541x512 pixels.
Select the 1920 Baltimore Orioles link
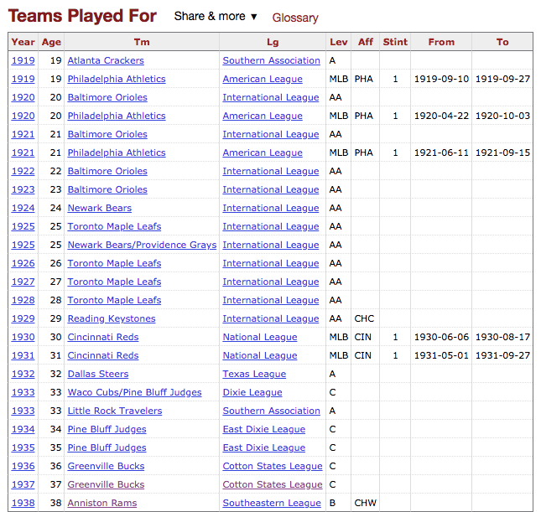(107, 97)
